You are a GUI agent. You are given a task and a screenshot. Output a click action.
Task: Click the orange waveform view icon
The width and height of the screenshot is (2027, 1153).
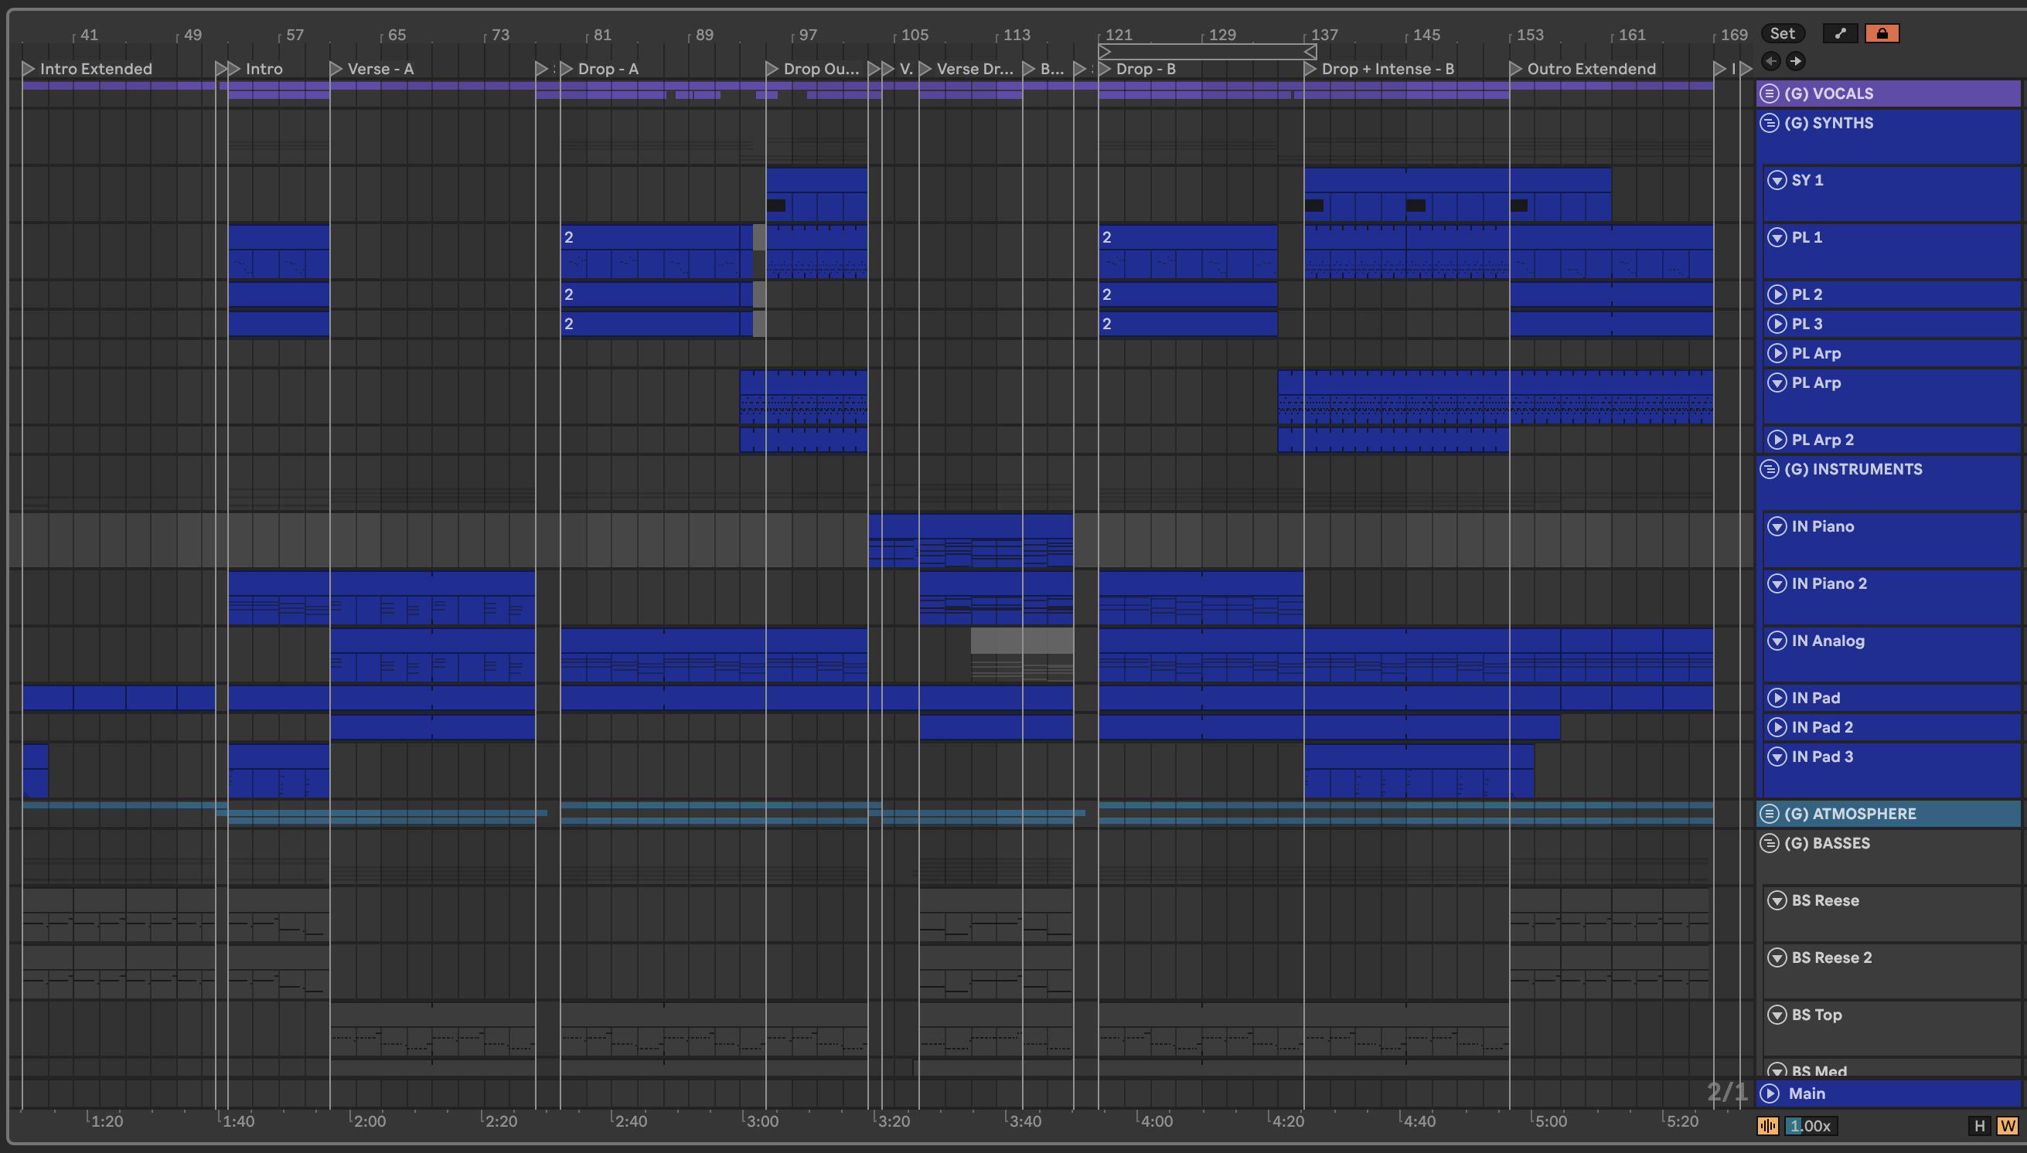click(x=1767, y=1125)
